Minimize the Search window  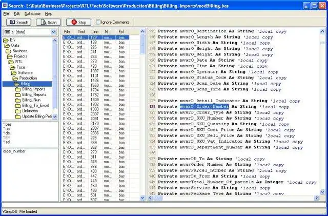click(x=306, y=6)
